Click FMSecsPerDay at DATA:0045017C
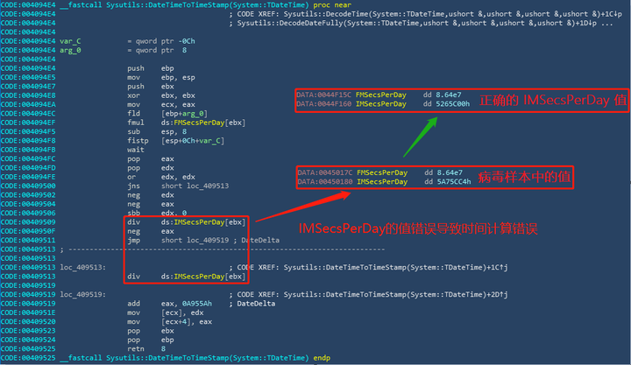The width and height of the screenshot is (631, 365). tap(382, 172)
